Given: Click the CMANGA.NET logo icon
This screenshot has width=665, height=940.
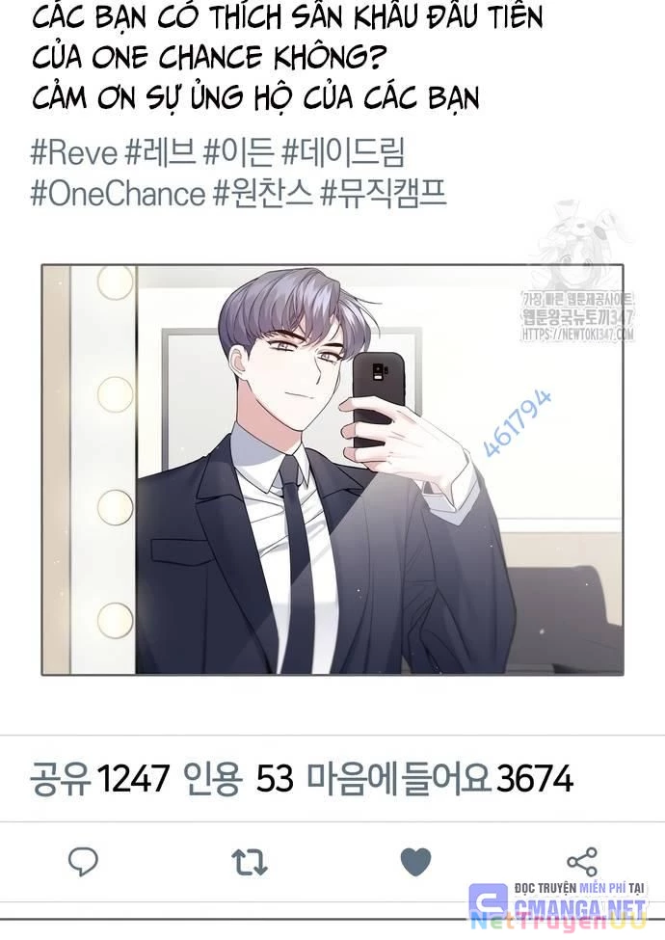Looking at the screenshot, I should pyautogui.click(x=489, y=902).
